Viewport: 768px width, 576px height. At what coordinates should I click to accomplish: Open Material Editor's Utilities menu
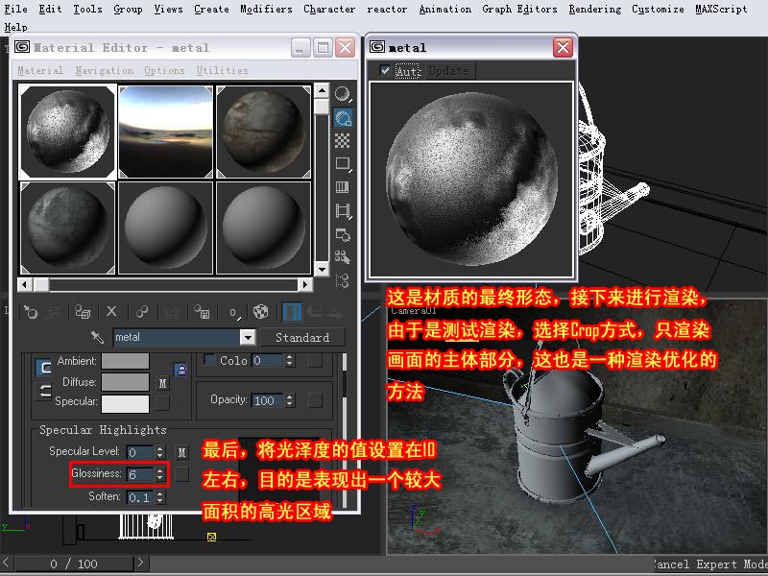coord(222,70)
